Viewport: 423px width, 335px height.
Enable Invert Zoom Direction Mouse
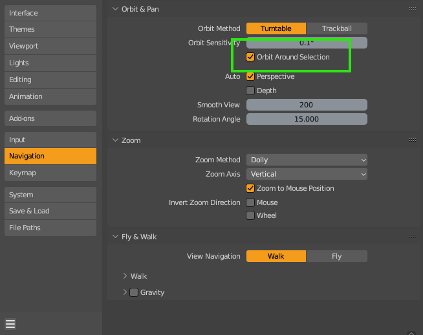pyautogui.click(x=250, y=202)
